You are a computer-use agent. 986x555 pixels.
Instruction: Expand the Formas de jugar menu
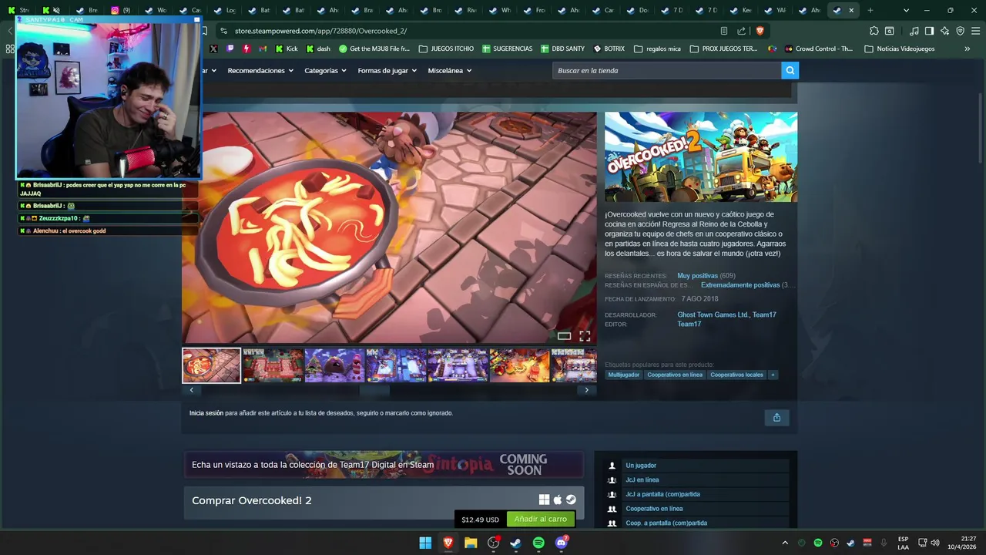click(x=387, y=70)
